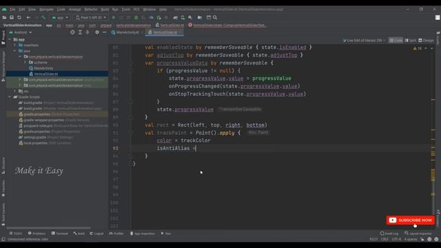
Task: Toggle Live Edit of literals setting
Action: pos(364,41)
